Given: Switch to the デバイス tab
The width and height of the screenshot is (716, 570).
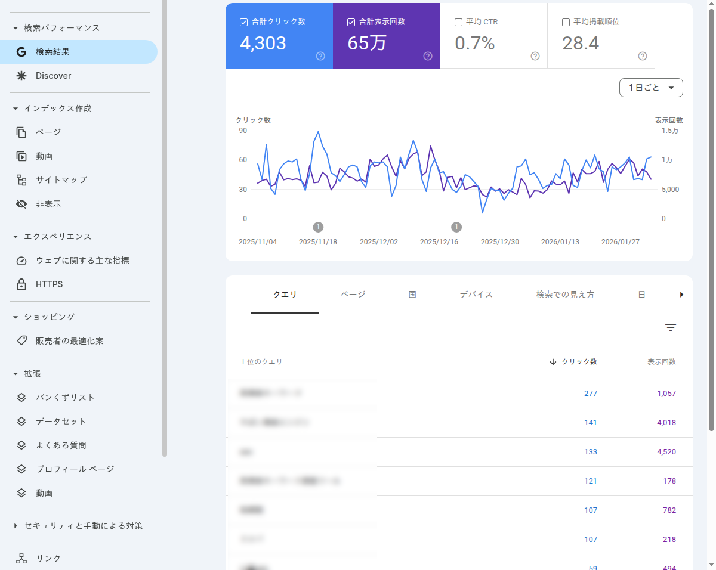Looking at the screenshot, I should click(476, 294).
